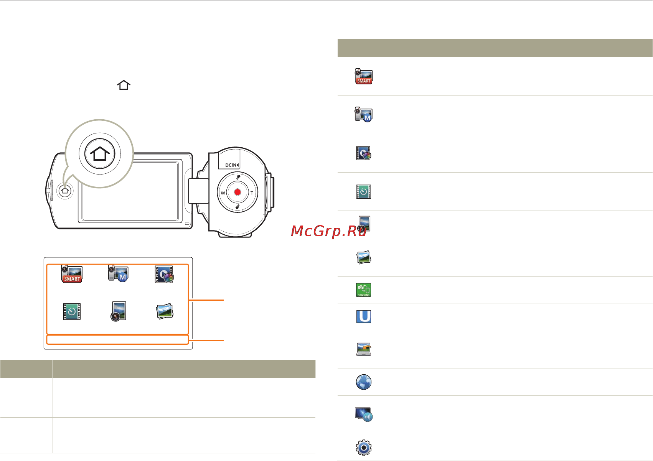Open the Settings gear icon
Viewport: 653px width, 461px height.
(x=364, y=448)
